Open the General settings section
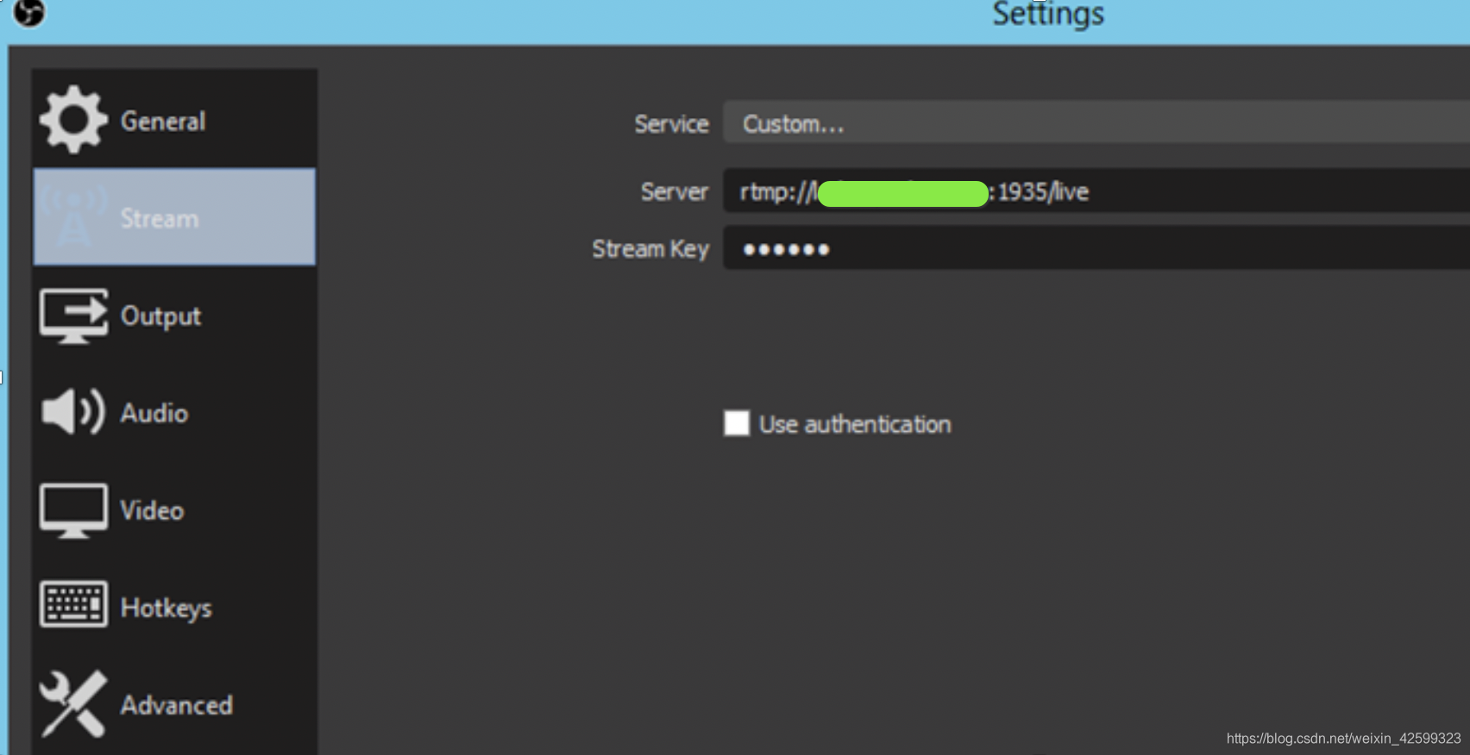This screenshot has width=1470, height=755. (174, 120)
